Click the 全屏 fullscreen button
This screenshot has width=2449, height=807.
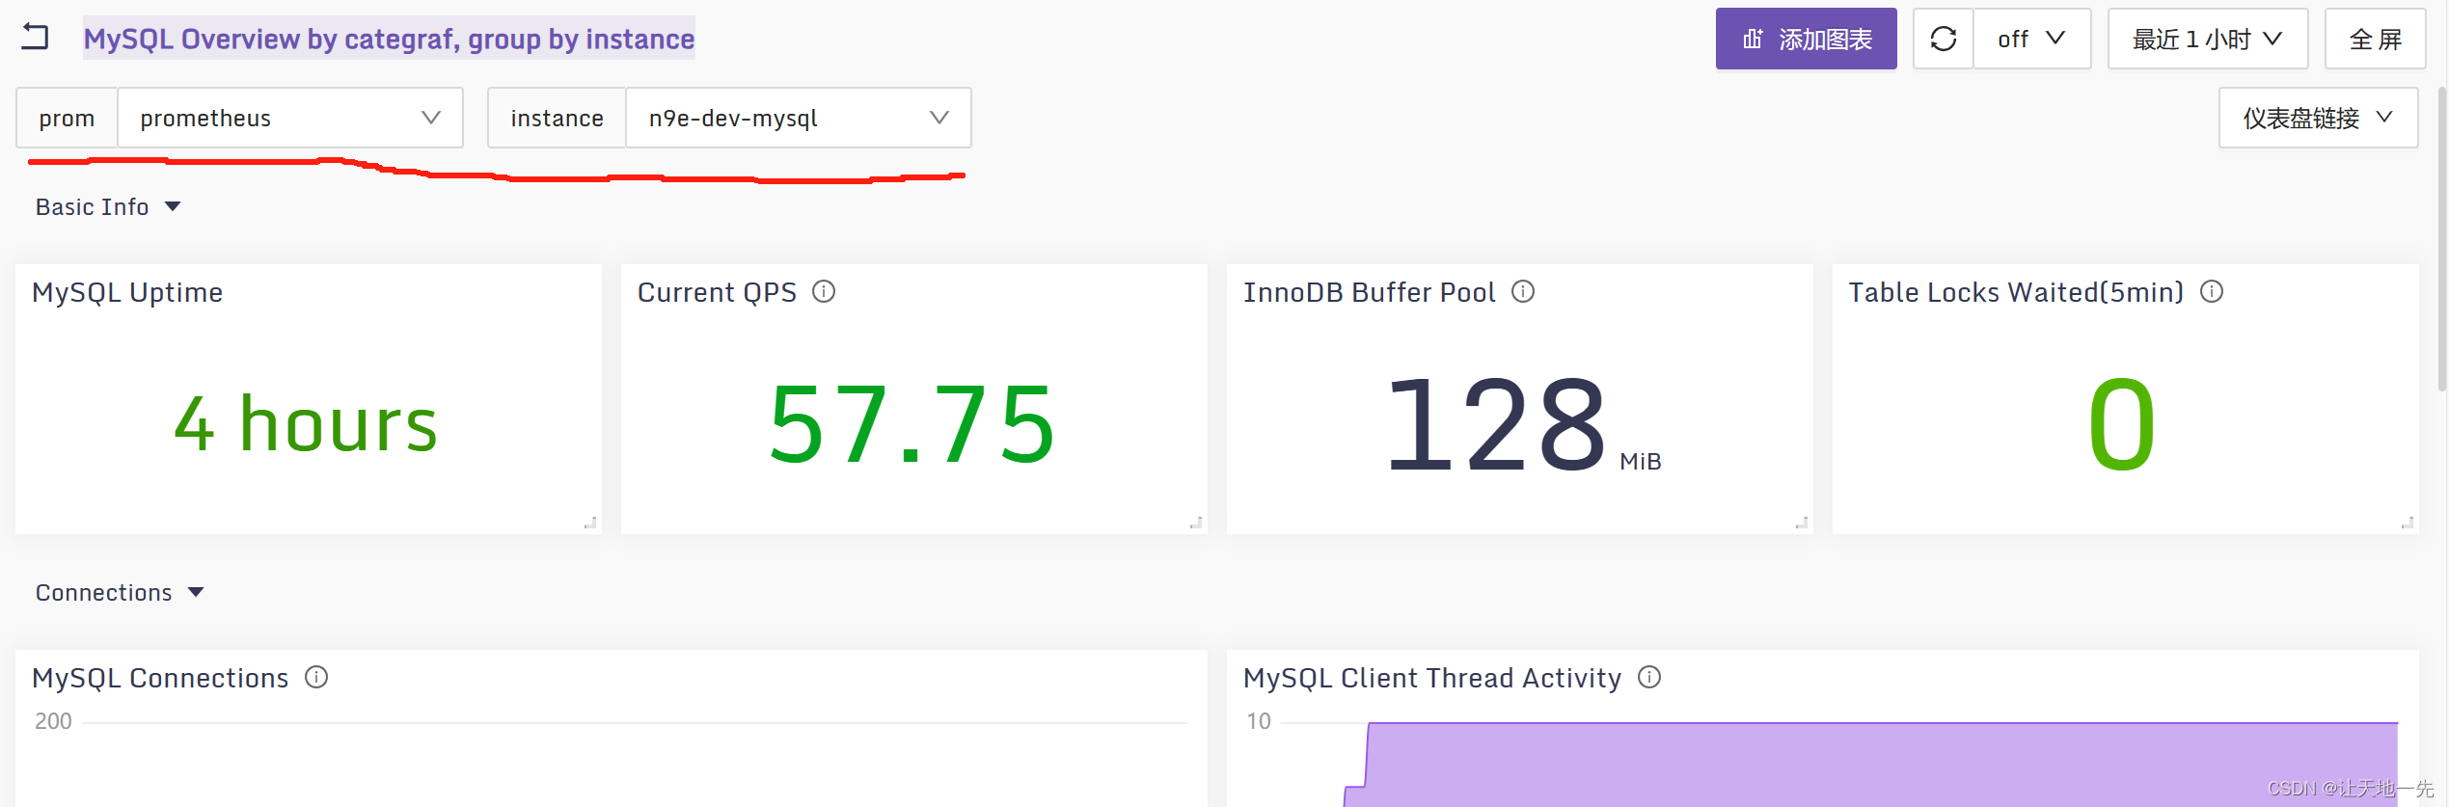2375,39
